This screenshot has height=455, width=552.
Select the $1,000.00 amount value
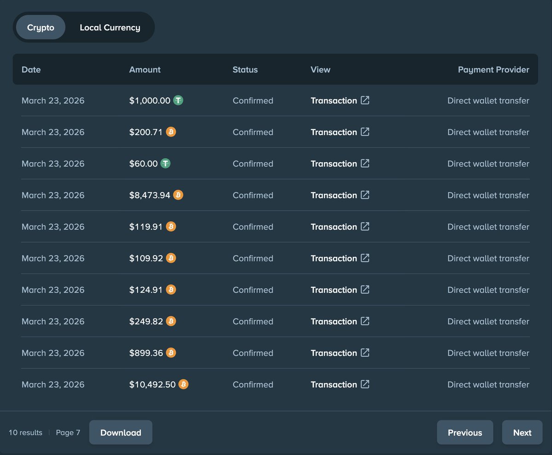point(150,101)
